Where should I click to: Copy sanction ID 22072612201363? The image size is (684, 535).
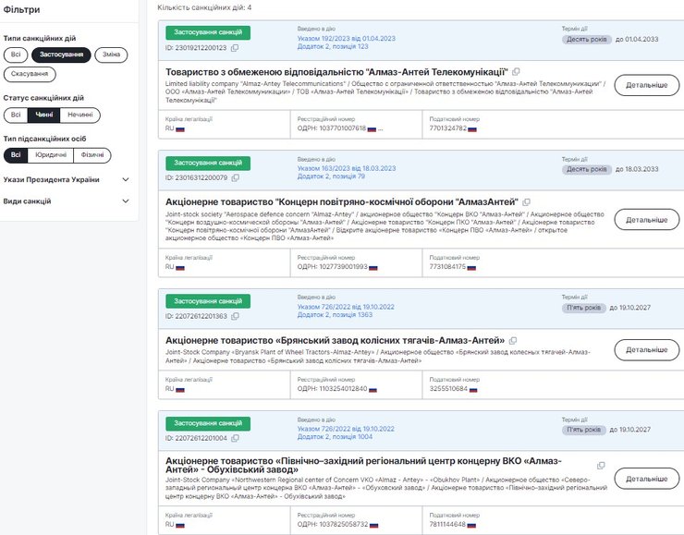(x=235, y=316)
